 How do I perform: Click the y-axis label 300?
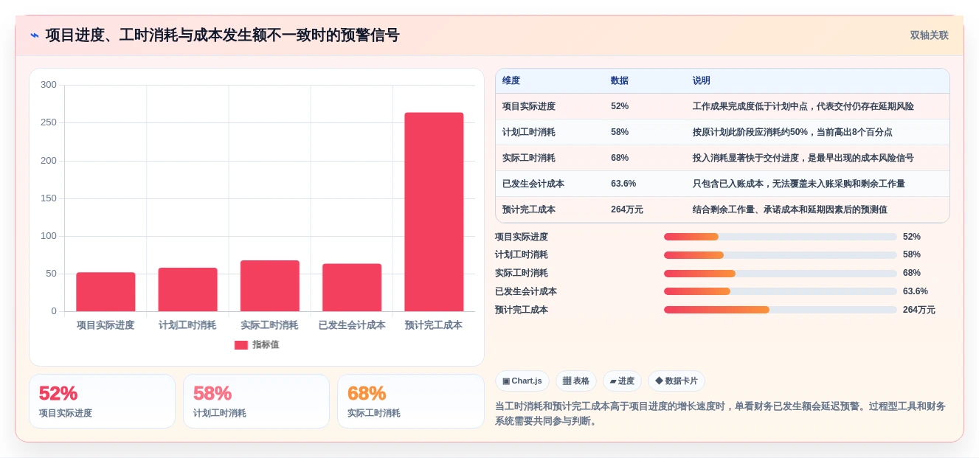[x=49, y=85]
